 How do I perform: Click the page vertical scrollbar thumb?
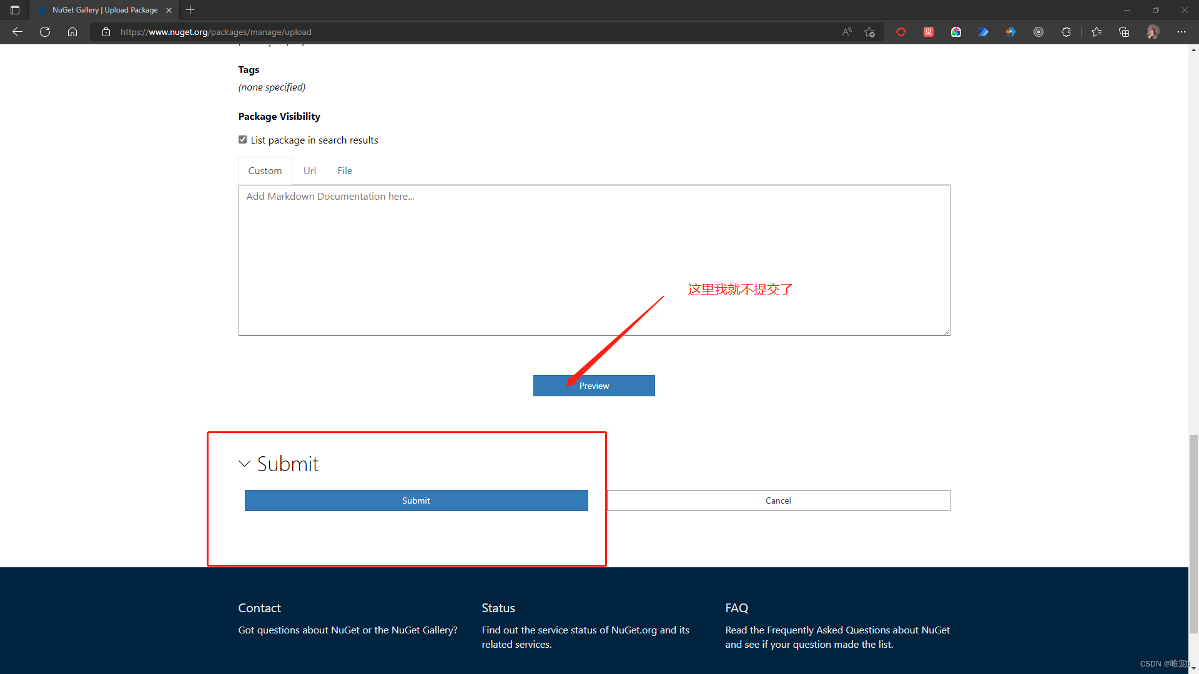click(x=1193, y=534)
